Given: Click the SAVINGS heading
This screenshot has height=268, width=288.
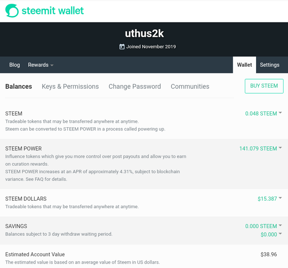Looking at the screenshot, I should [x=16, y=226].
